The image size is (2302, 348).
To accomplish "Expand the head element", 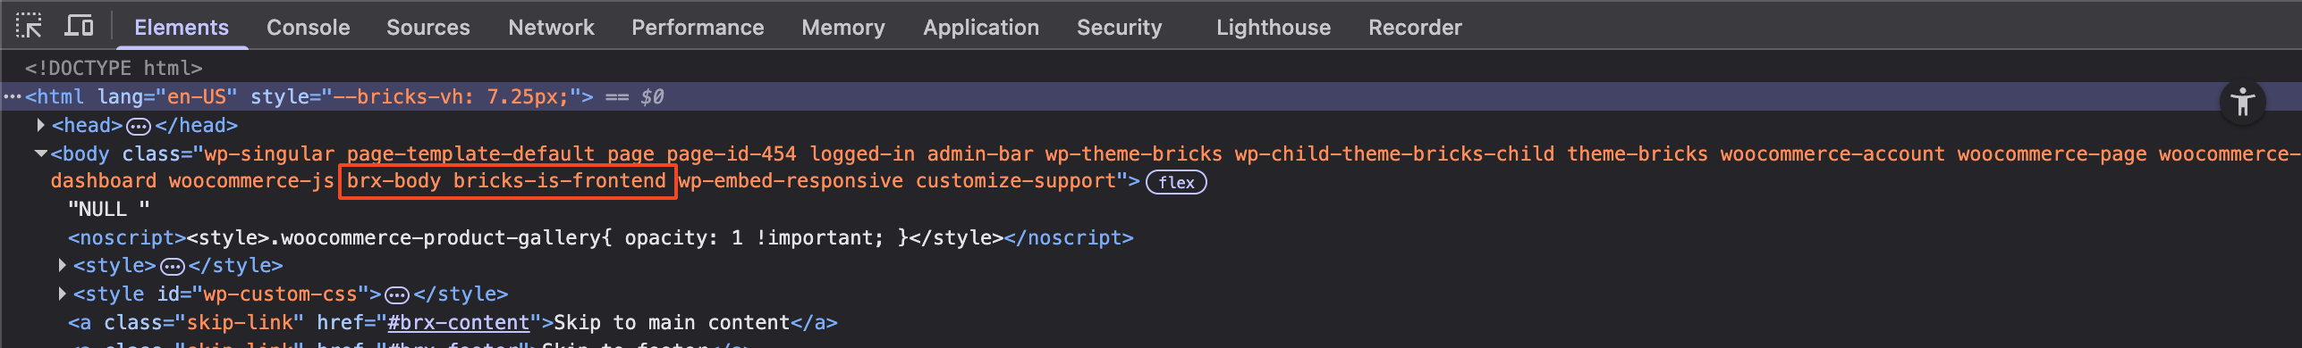I will click(x=40, y=125).
